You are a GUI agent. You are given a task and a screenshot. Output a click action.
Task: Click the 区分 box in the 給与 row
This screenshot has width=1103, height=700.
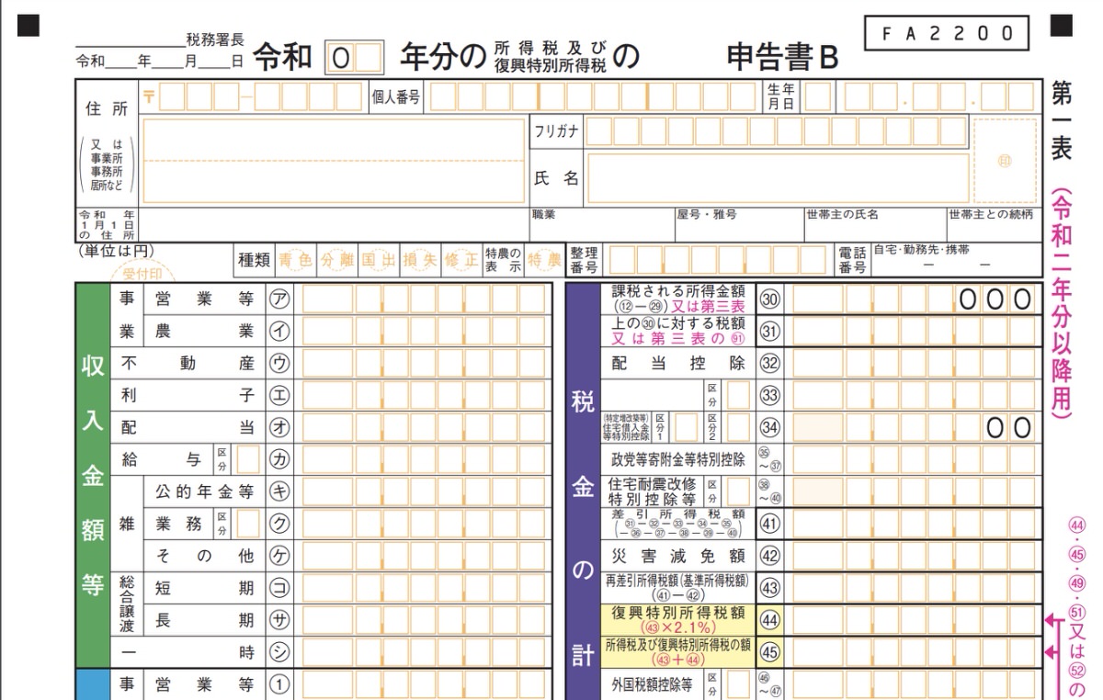click(247, 459)
